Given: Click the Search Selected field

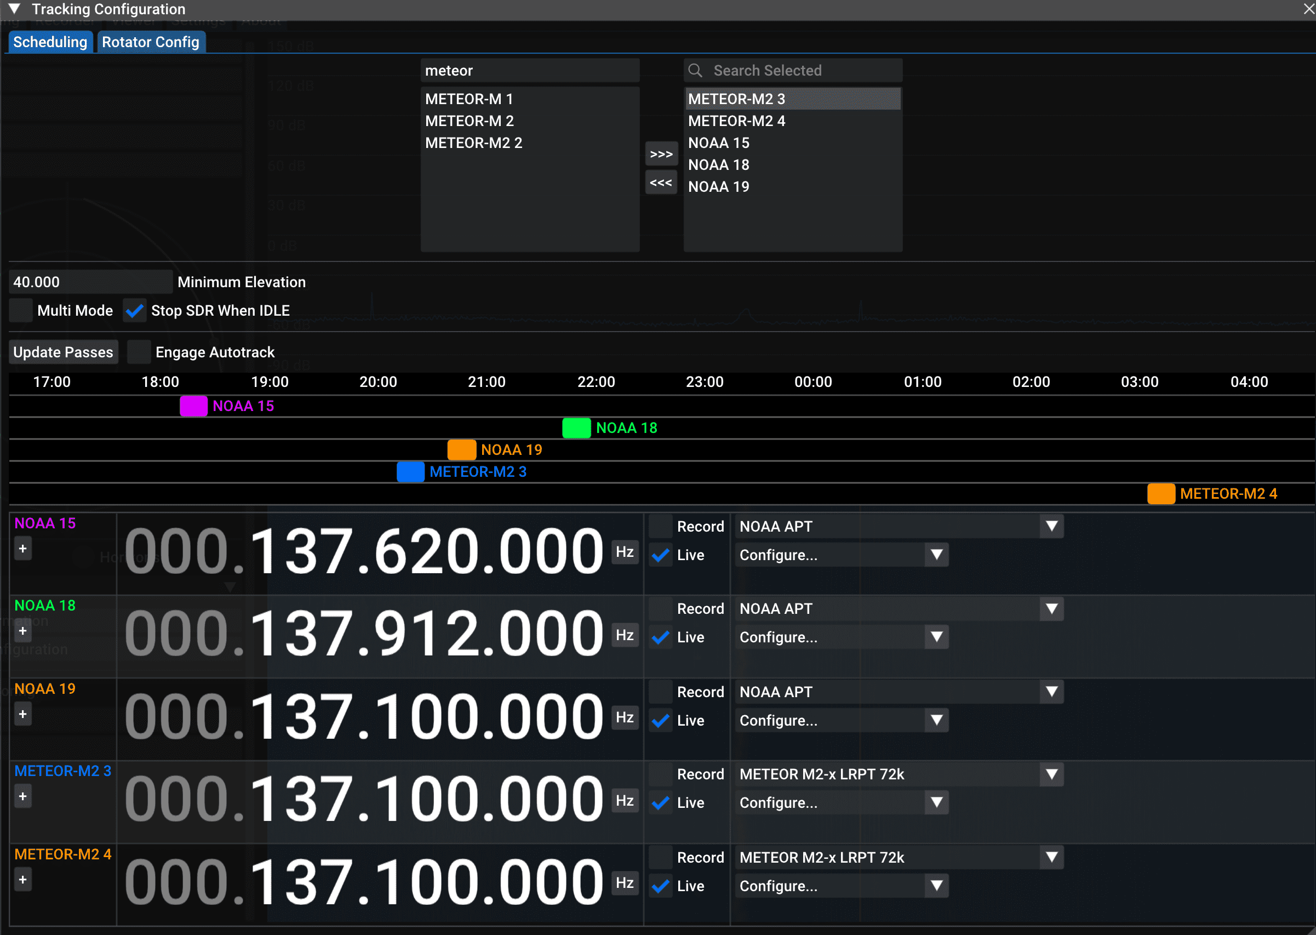Looking at the screenshot, I should pyautogui.click(x=793, y=70).
